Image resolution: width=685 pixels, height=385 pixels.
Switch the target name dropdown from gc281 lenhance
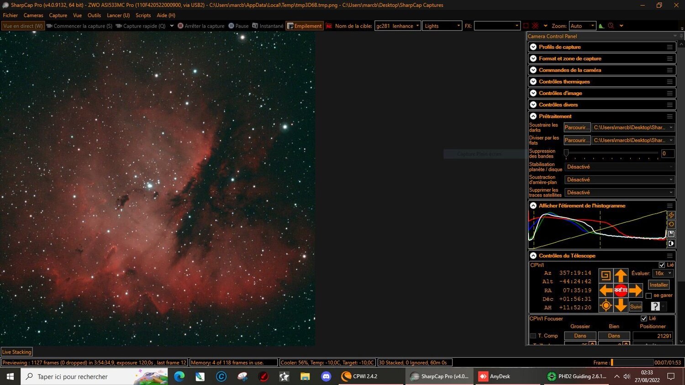coord(418,26)
